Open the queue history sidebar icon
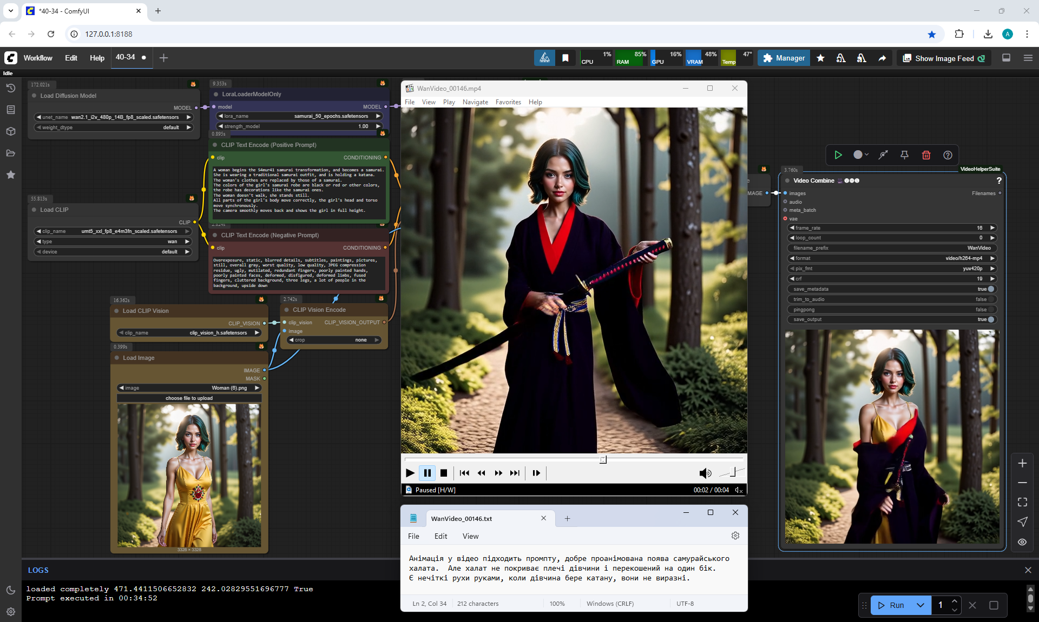Screen dimensions: 1039x622 pos(11,88)
